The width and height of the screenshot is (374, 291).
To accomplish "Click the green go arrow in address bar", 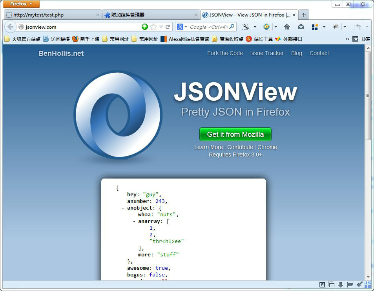I will (x=144, y=27).
